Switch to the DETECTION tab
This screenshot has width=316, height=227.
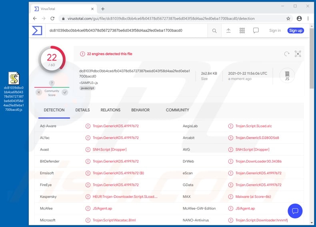54,110
